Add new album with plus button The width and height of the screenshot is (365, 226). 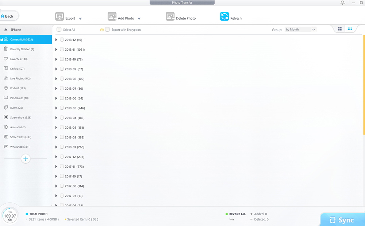[x=26, y=159]
